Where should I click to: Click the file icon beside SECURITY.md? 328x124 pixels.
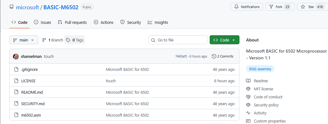pyautogui.click(x=16, y=104)
